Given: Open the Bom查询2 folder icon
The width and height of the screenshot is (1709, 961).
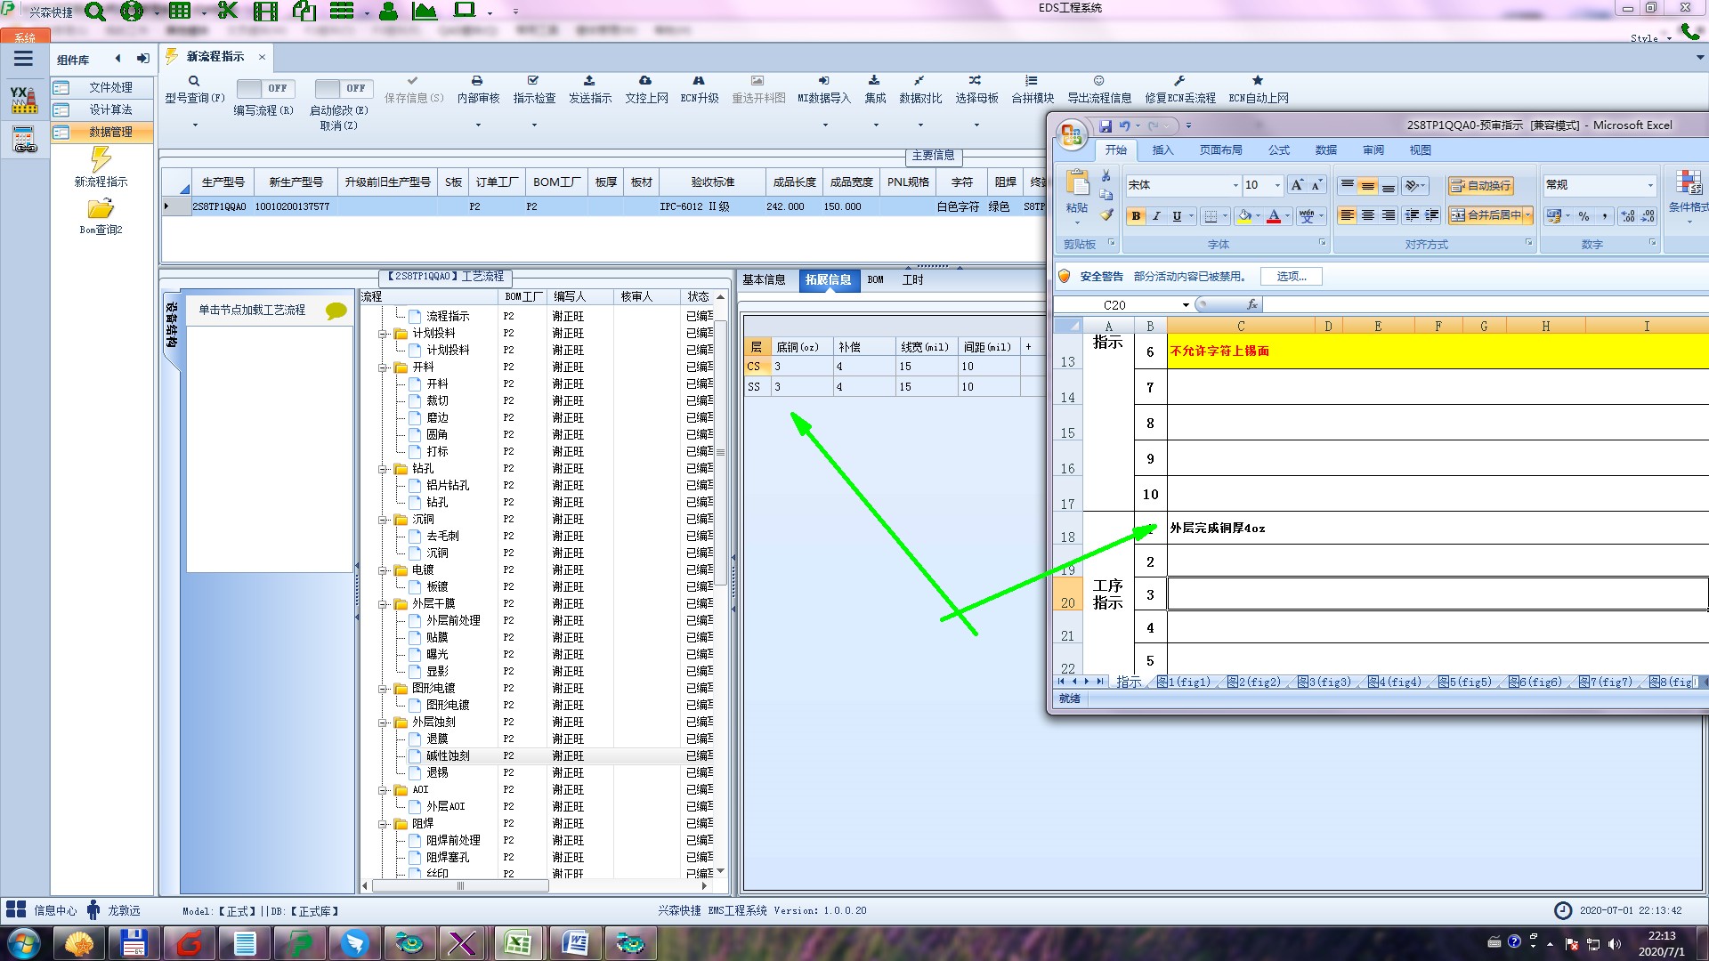Looking at the screenshot, I should click(101, 209).
